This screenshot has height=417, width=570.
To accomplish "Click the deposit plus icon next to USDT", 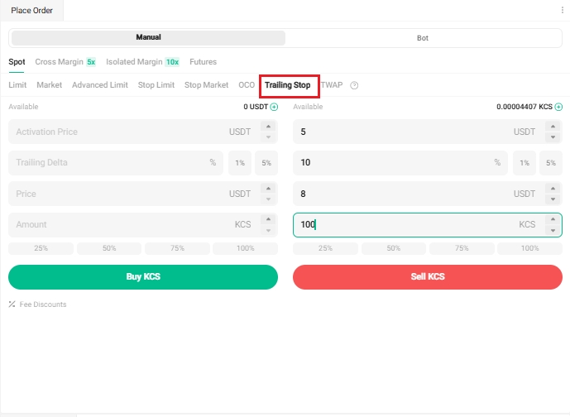I will (x=274, y=107).
